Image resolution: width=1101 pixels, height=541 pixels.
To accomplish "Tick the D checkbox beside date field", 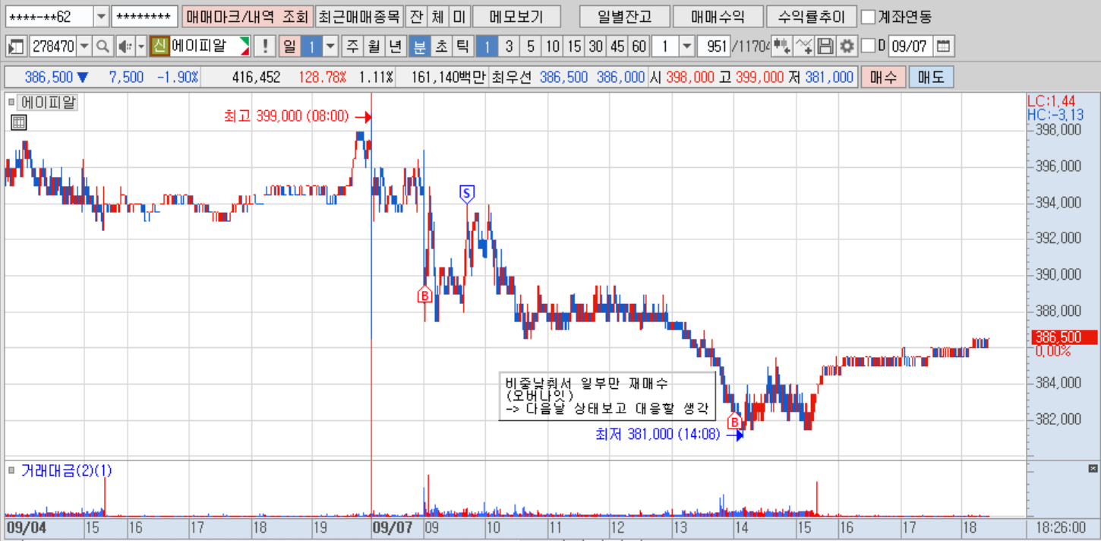I will (x=869, y=46).
